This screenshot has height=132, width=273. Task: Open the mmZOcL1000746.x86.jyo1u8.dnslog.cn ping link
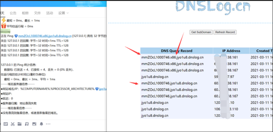pyautogui.click(x=45, y=36)
